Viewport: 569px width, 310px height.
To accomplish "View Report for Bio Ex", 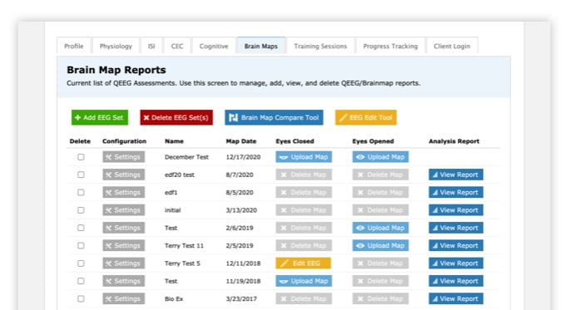I will click(x=456, y=299).
